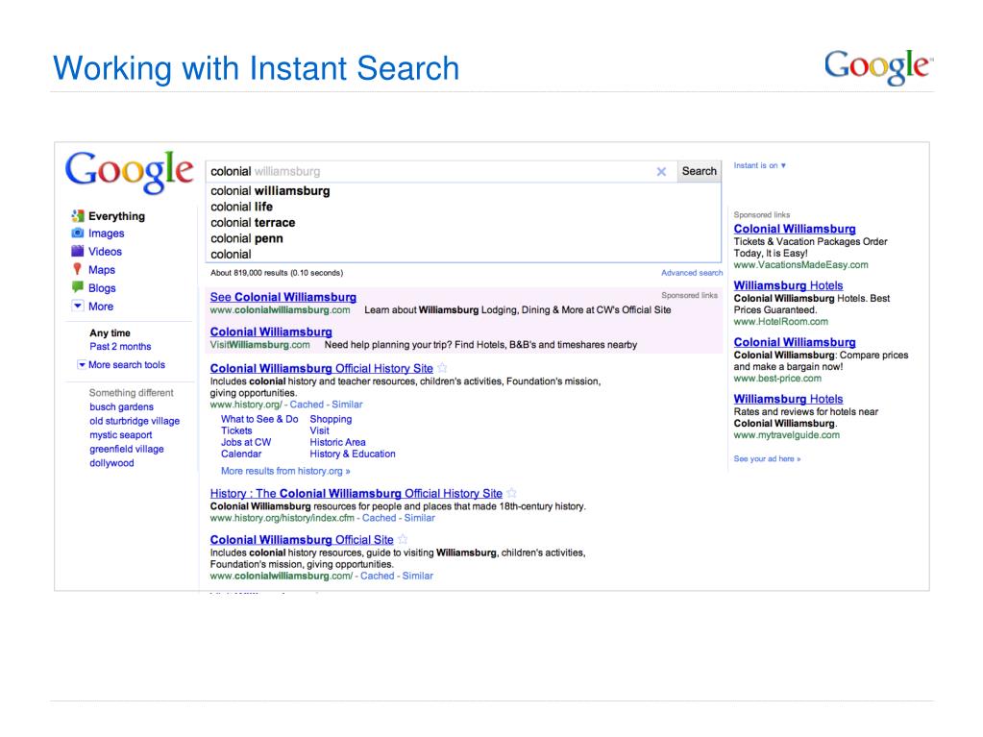The image size is (983, 737).
Task: Open History : The Colonial Williamsburg Official History Site
Action: click(x=356, y=493)
